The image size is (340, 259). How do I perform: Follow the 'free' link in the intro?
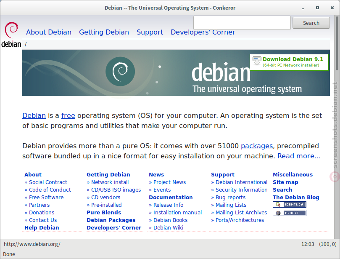[69, 115]
